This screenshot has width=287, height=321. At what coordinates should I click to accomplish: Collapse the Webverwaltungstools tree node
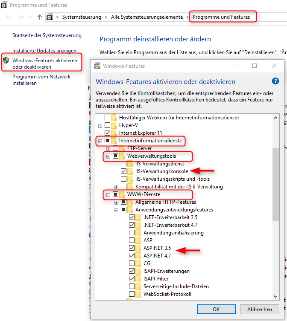point(108,156)
